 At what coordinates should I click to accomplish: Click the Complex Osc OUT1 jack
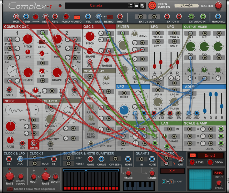click(9, 89)
